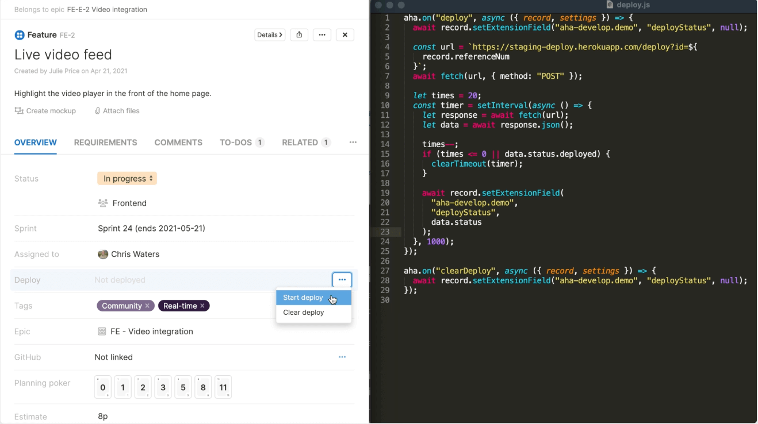The height and width of the screenshot is (424, 758).
Task: Click the Create mockup link
Action: coord(45,111)
